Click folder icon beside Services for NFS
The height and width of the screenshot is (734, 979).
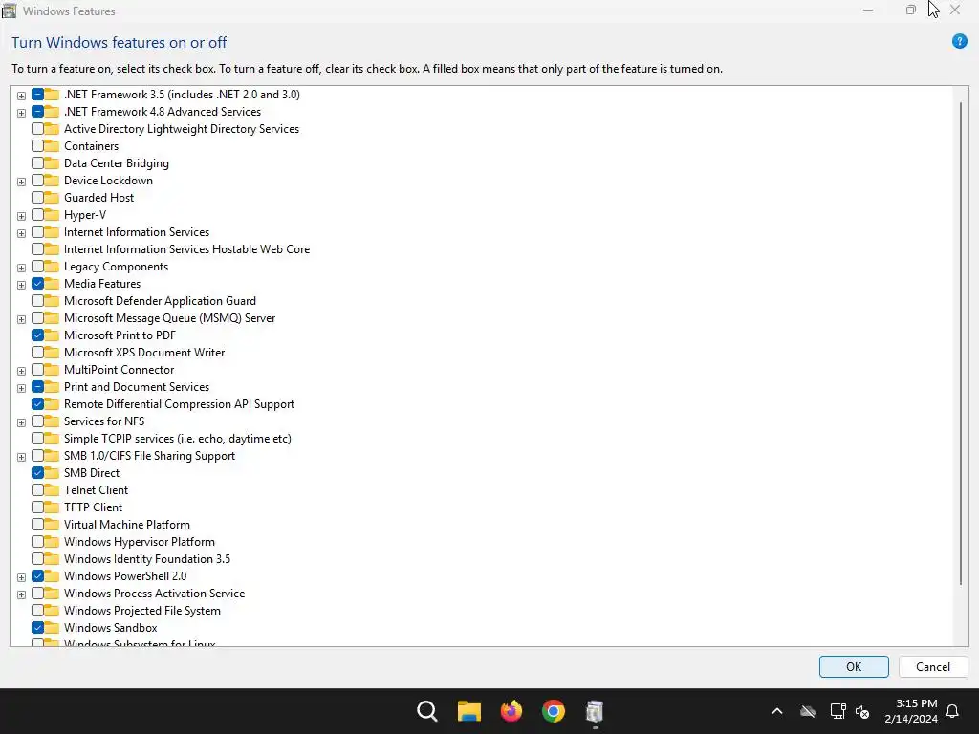click(52, 421)
